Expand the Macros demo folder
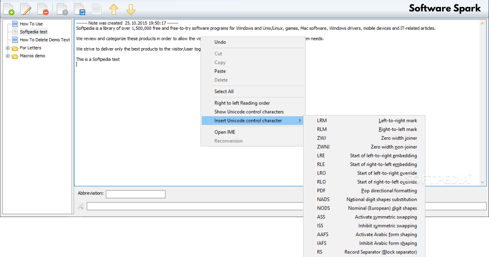489x257 pixels. (x=8, y=56)
